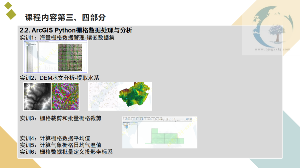
Task: Click the line 实训1：海量栅格数据管理-镶嵌数据集
Action: pyautogui.click(x=67, y=38)
